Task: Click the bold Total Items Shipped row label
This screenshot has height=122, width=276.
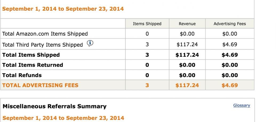Action: pyautogui.click(x=31, y=55)
